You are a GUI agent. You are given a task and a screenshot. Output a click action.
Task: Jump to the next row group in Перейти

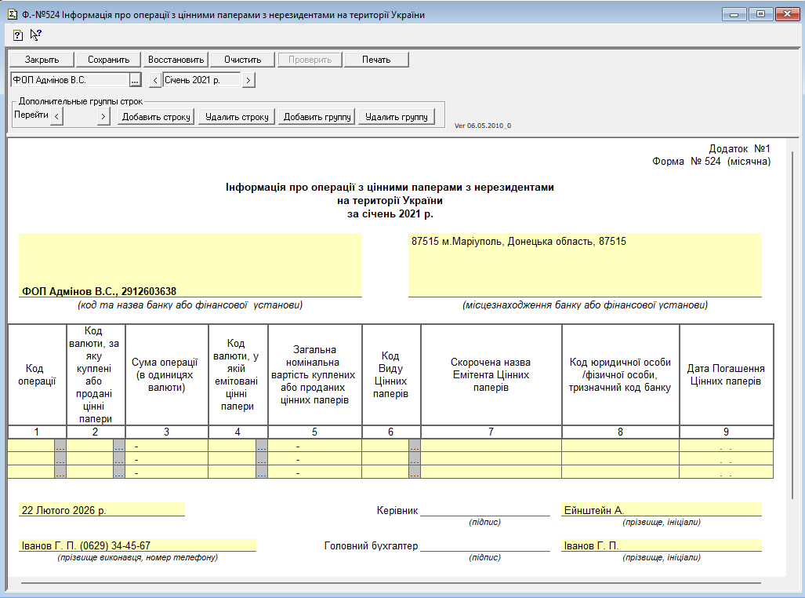pyautogui.click(x=103, y=116)
